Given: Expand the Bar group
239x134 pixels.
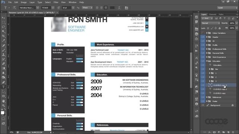Looking at the screenshot, I should tap(210, 69).
